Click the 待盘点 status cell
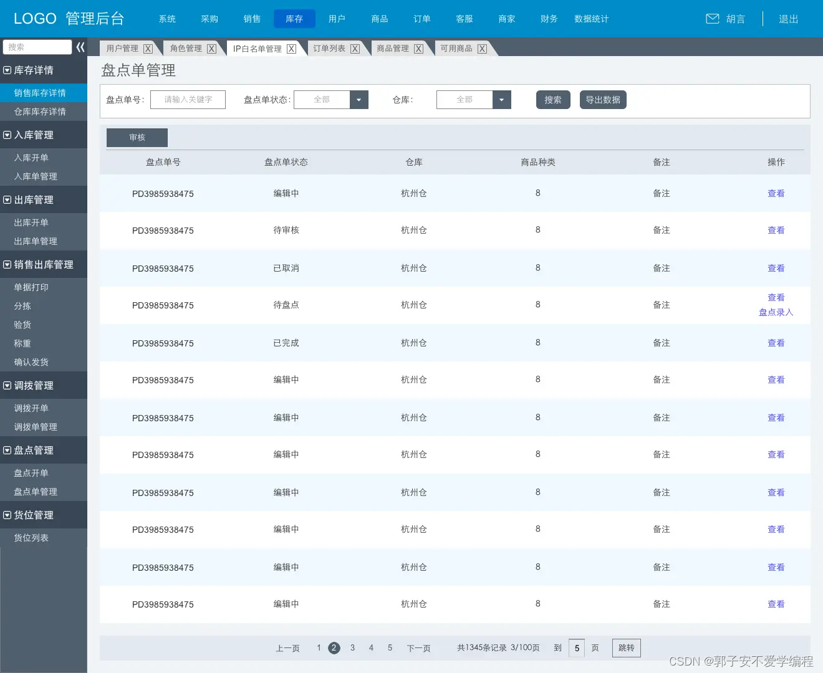The image size is (823, 673). pos(286,305)
